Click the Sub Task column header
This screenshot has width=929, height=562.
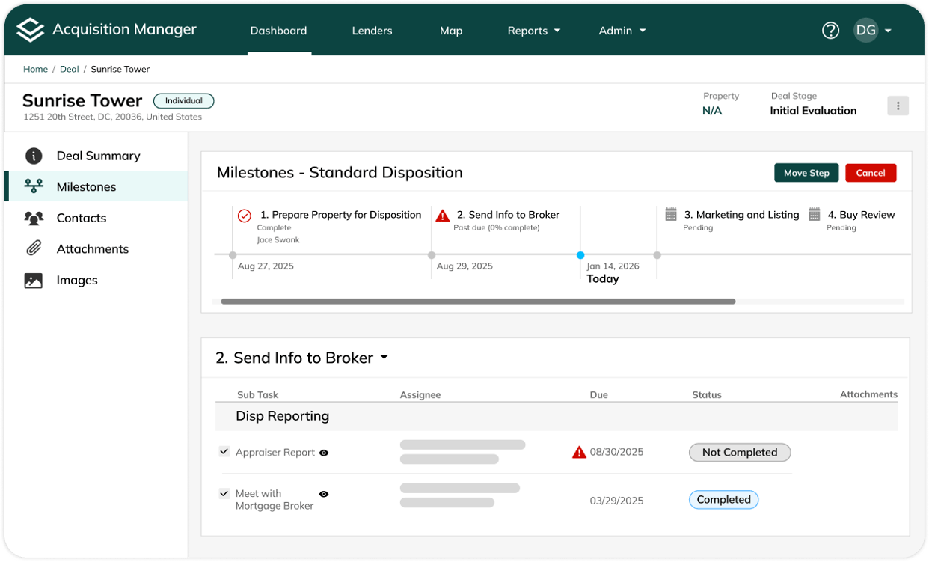coord(257,394)
